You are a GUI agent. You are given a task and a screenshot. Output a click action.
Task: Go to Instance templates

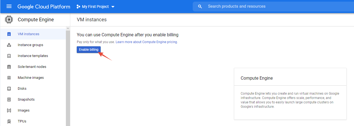pos(33,56)
